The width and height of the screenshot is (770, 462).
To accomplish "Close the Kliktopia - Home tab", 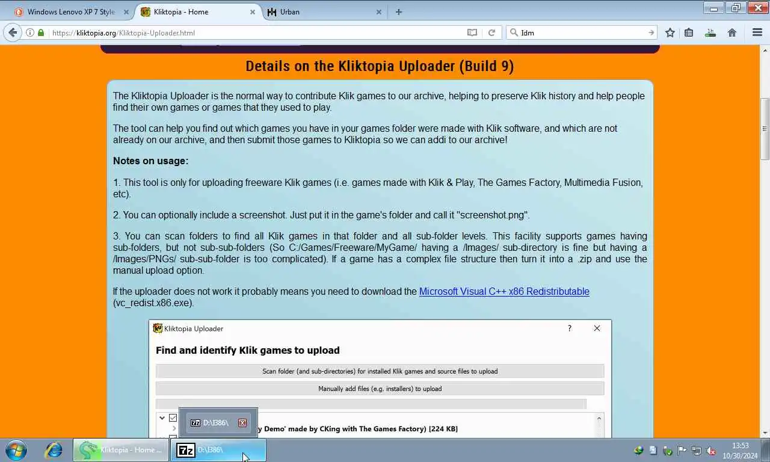I will click(x=252, y=11).
